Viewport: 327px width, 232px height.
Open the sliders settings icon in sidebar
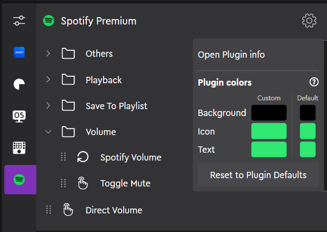[19, 21]
